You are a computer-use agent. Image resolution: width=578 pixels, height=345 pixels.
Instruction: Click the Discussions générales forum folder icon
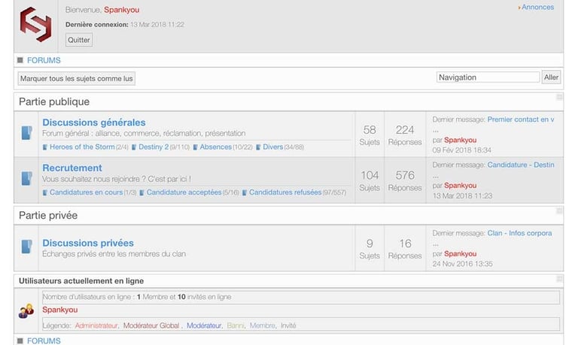pyautogui.click(x=26, y=133)
